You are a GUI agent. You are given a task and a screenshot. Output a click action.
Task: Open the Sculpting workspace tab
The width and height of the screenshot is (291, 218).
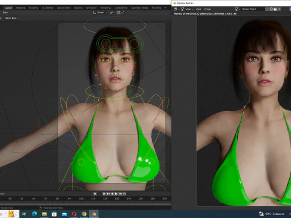point(33,8)
